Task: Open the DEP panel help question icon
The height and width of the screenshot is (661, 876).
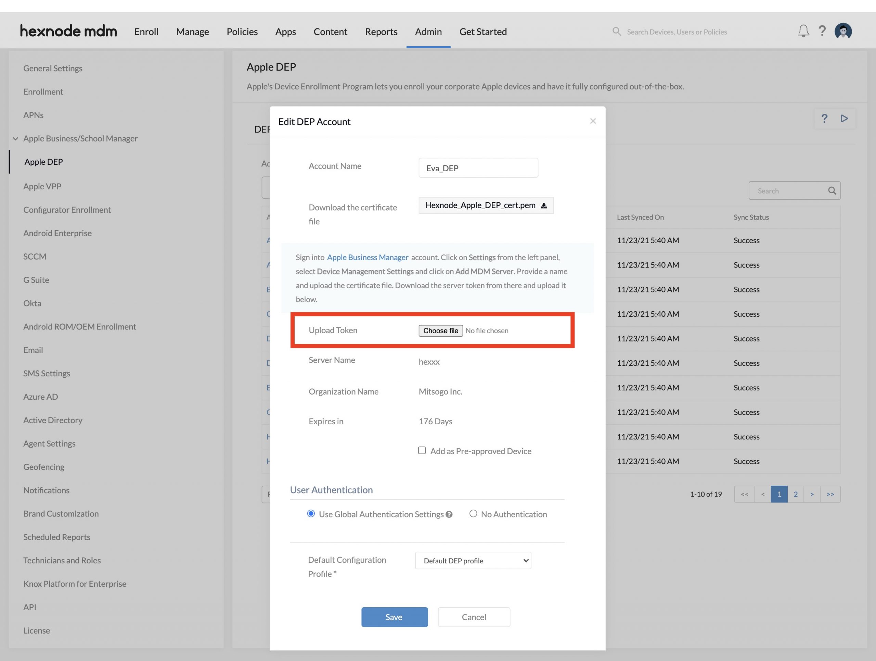Action: (x=824, y=119)
